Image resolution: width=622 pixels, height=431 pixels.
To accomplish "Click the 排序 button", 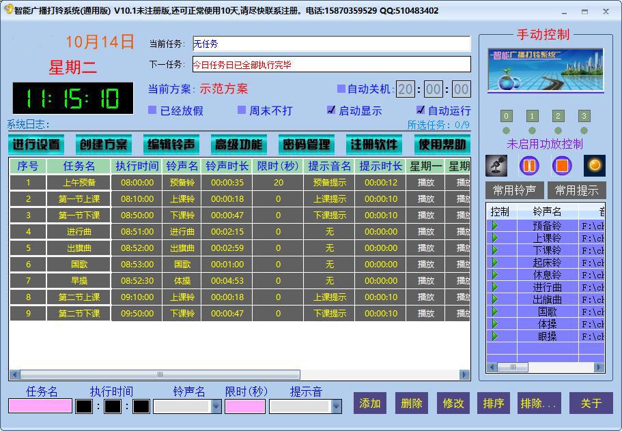I will 494,403.
